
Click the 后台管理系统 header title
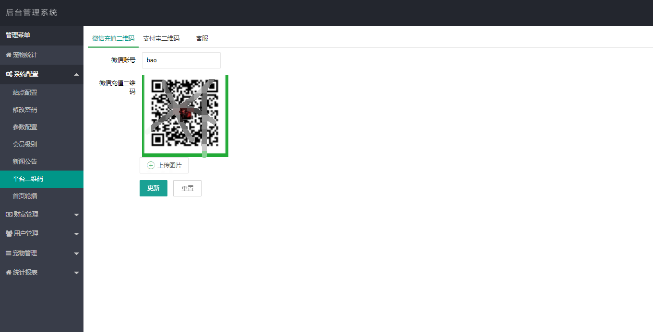[x=32, y=12]
